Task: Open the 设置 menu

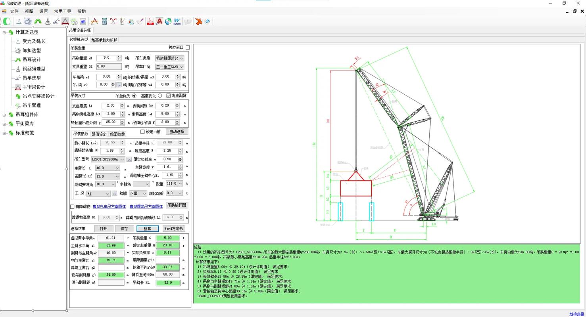Action: click(44, 11)
